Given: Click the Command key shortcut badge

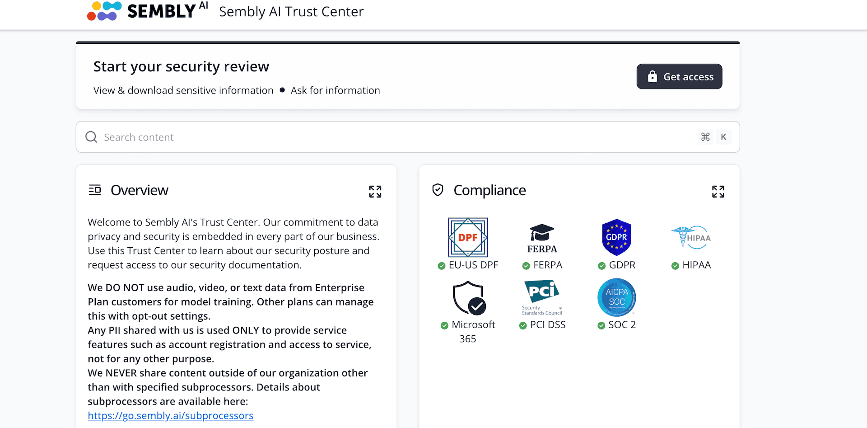Looking at the screenshot, I should pos(705,137).
